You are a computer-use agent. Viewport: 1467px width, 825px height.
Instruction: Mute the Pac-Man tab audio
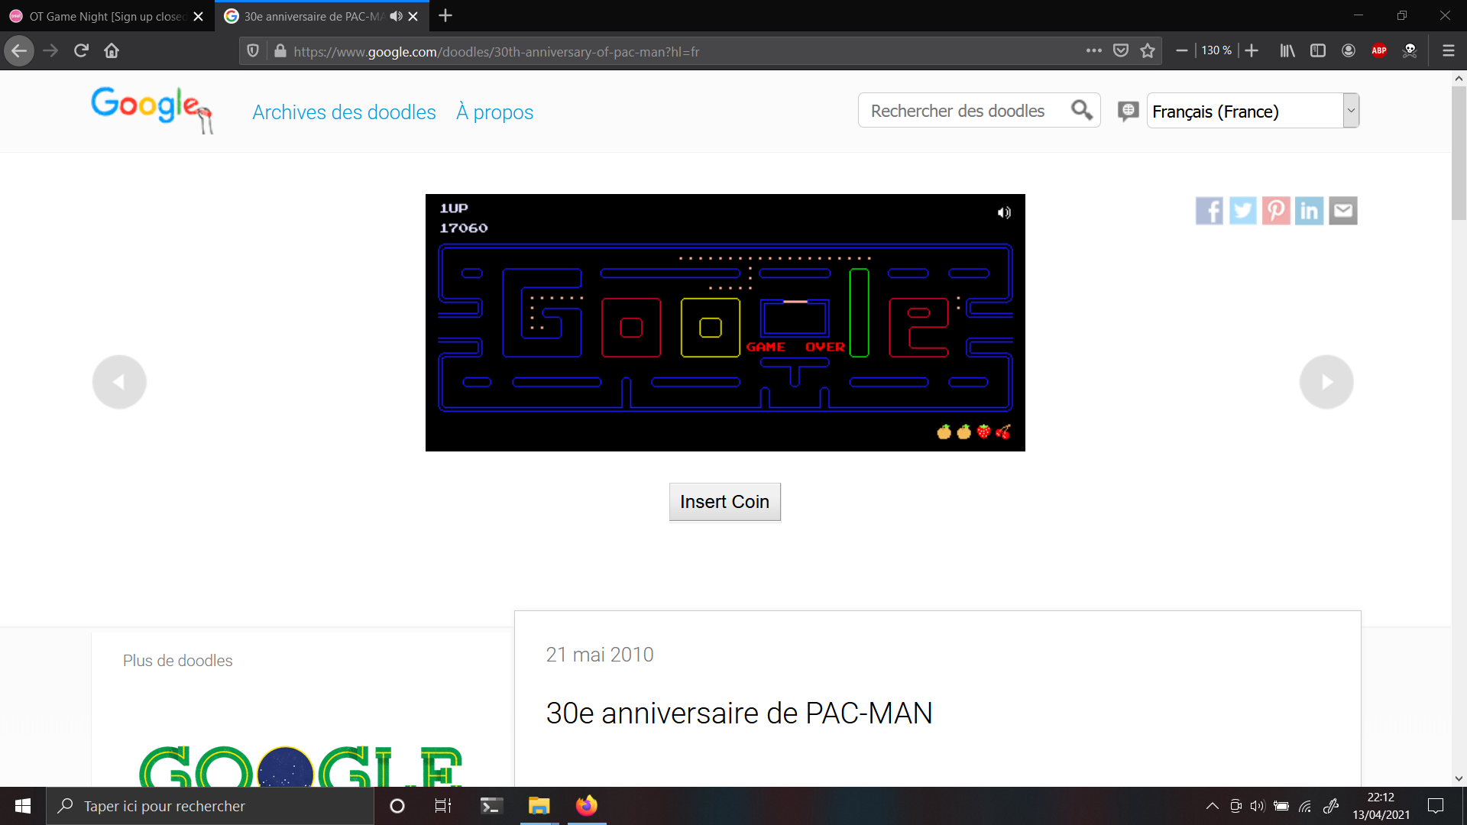pos(396,16)
